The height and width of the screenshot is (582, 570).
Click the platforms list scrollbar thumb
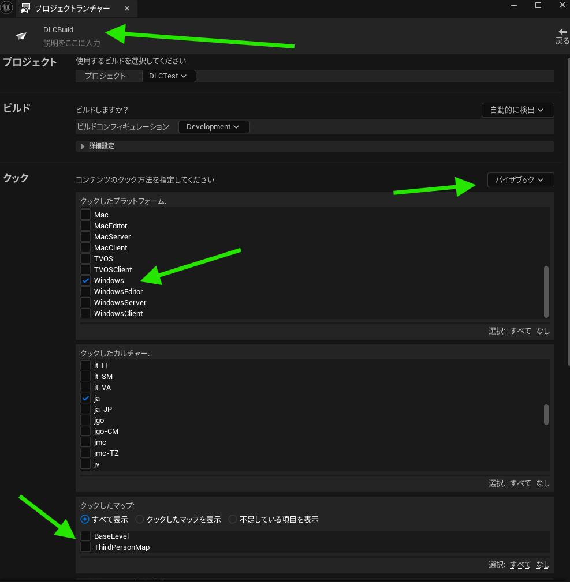546,292
